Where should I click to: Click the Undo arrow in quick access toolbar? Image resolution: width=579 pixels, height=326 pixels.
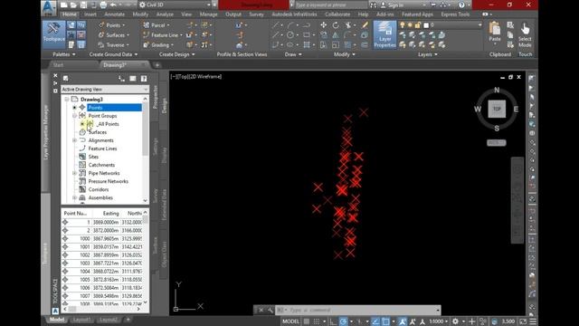coord(113,5)
